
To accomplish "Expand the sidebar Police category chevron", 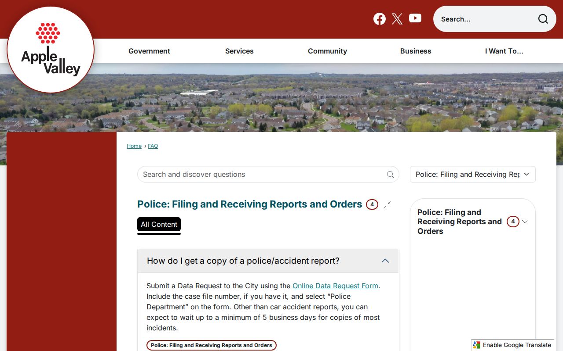I will pos(525,222).
